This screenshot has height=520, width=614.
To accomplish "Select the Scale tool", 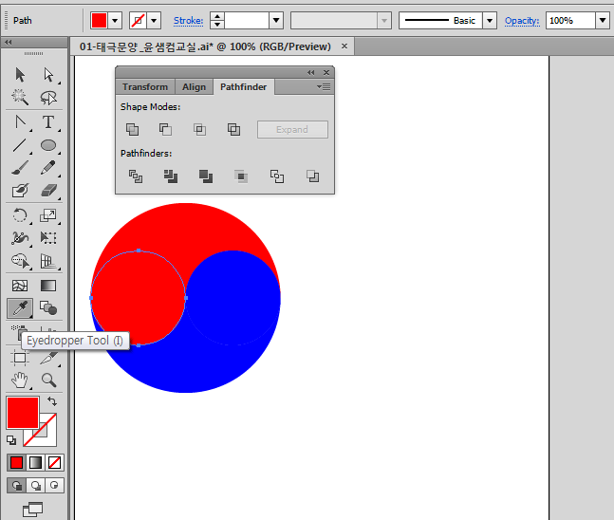I will pyautogui.click(x=48, y=215).
